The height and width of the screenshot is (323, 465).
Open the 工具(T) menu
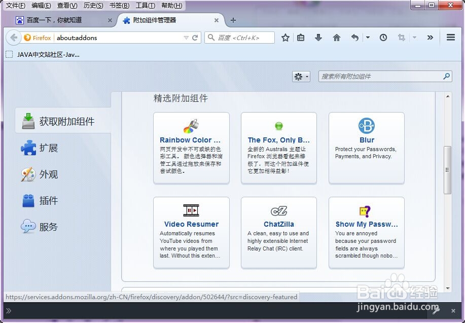point(146,6)
